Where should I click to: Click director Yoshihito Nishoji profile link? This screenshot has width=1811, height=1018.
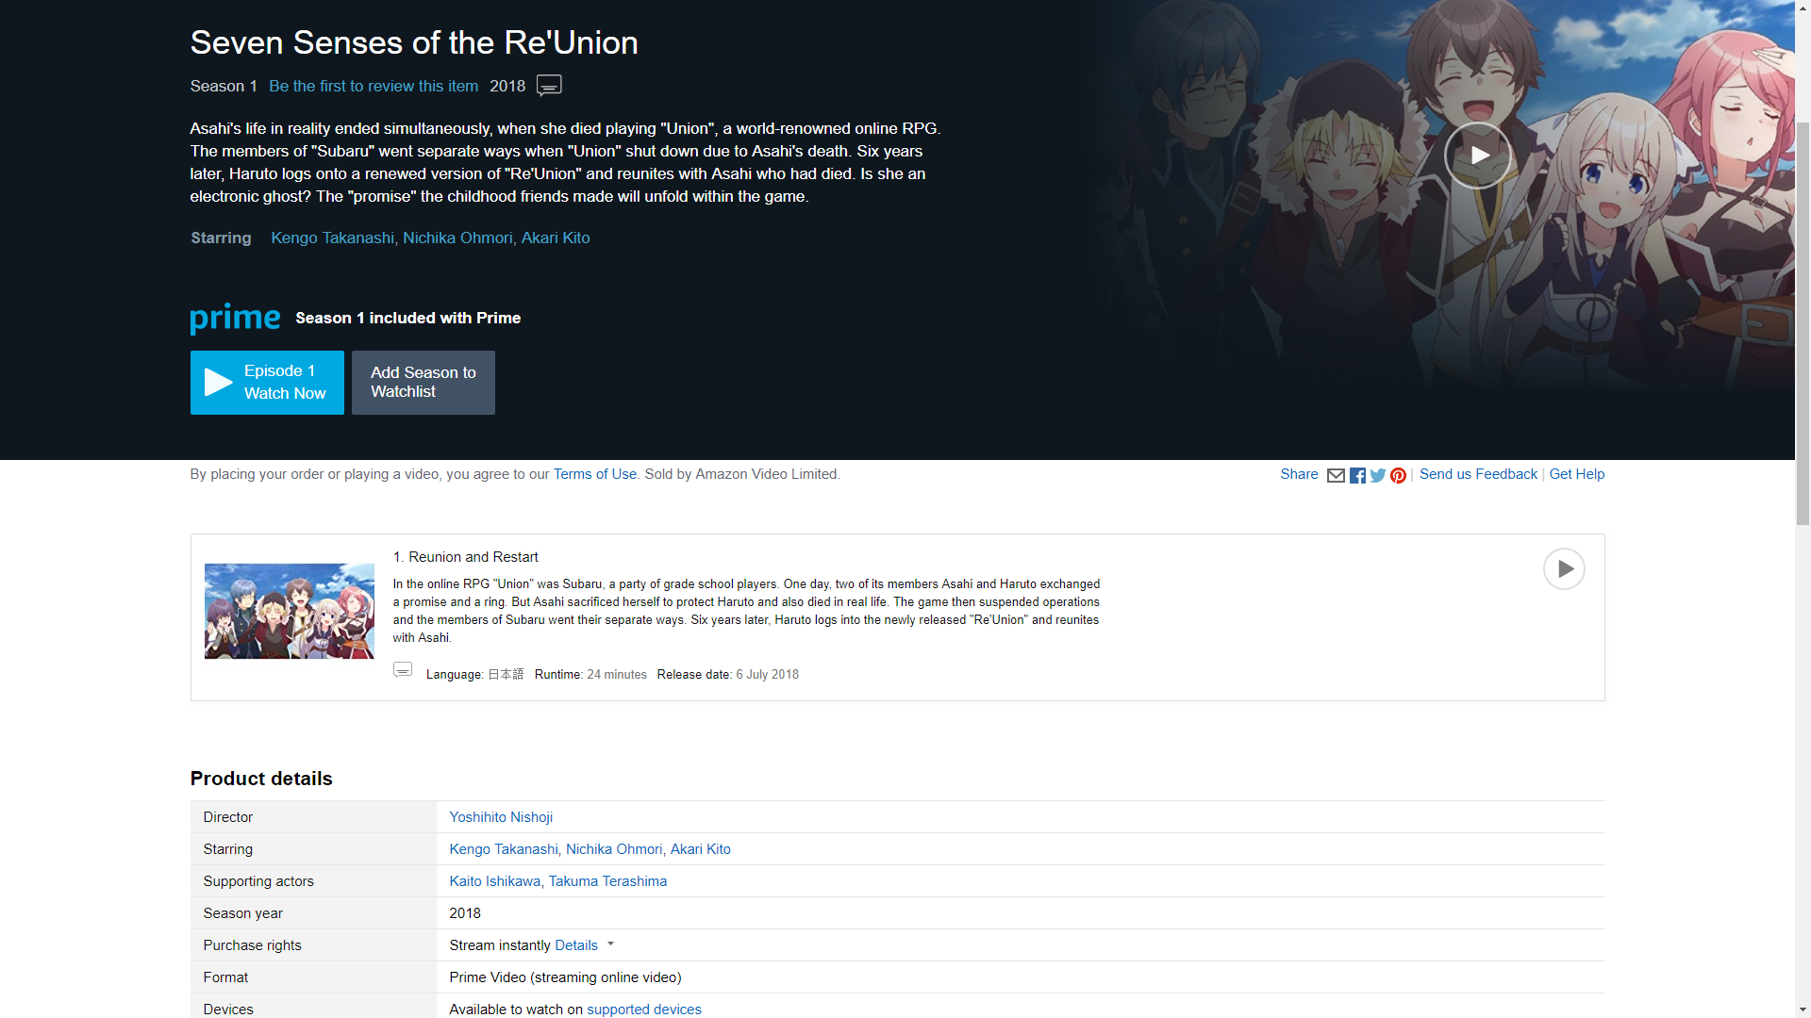pos(500,816)
